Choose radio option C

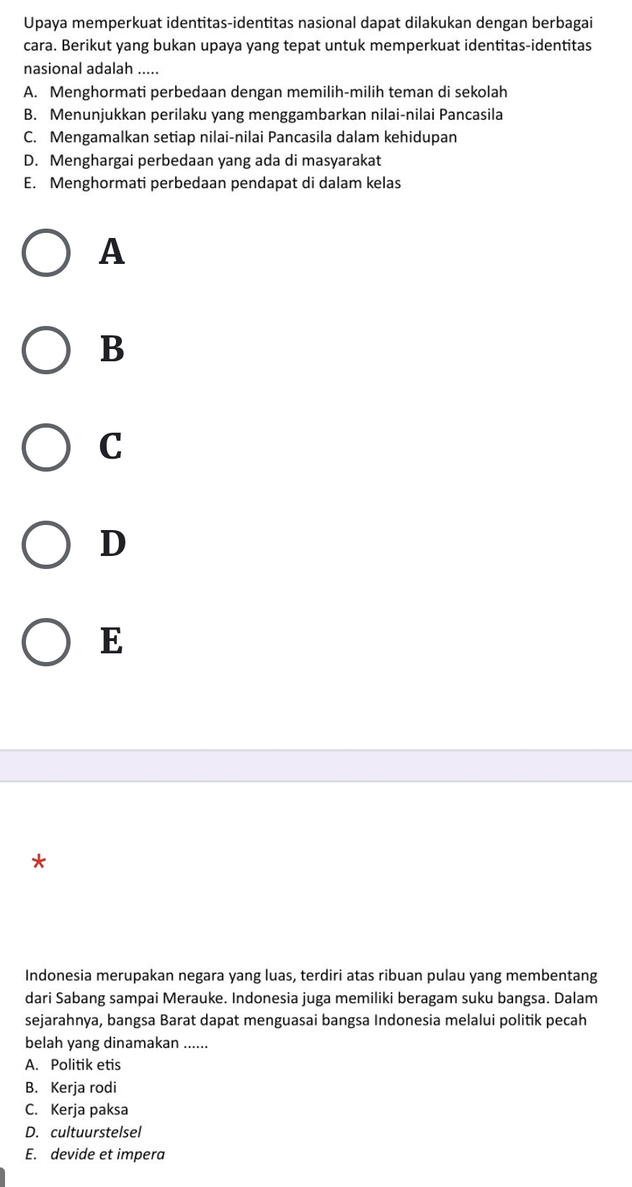tap(47, 447)
